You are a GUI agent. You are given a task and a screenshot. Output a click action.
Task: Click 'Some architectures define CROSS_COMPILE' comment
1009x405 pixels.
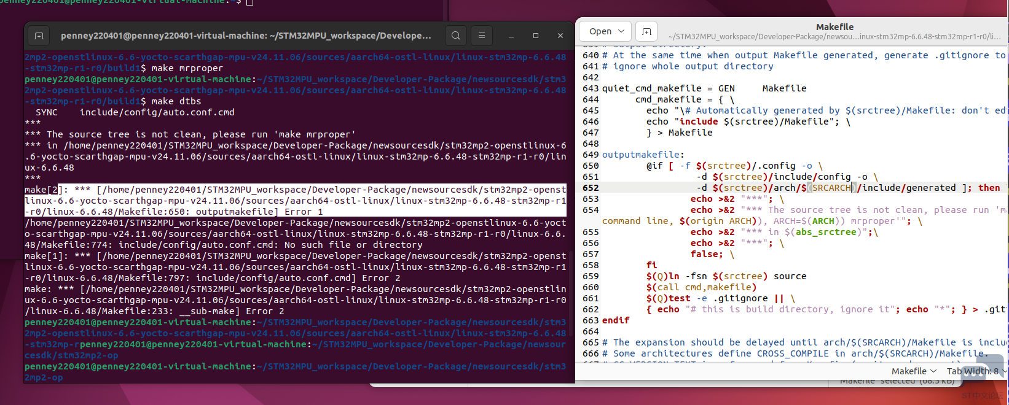coord(795,353)
